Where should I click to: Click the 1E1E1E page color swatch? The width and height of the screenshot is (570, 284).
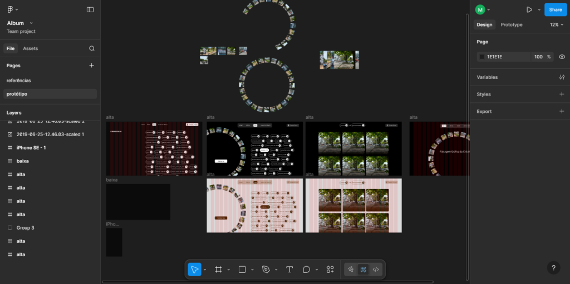click(481, 57)
